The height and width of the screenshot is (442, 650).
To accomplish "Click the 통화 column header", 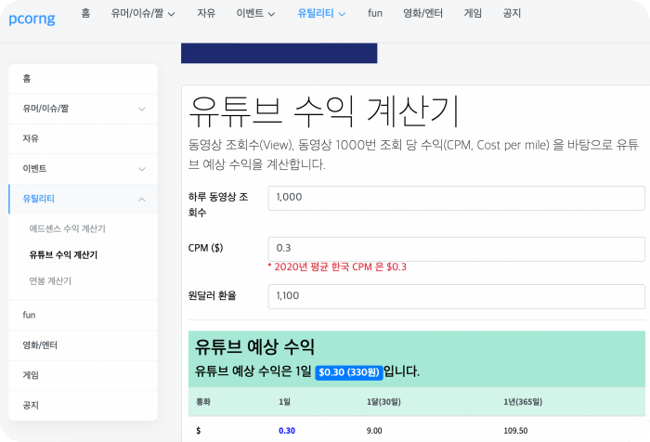I will pyautogui.click(x=203, y=402).
